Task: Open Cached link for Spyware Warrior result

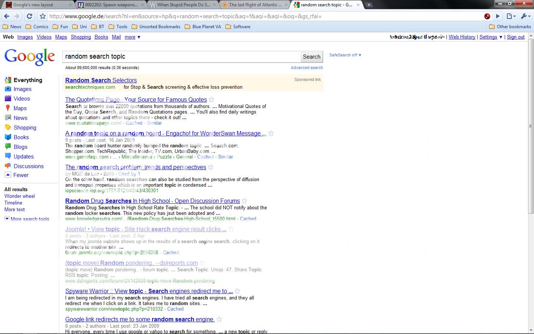Action: tap(175, 309)
